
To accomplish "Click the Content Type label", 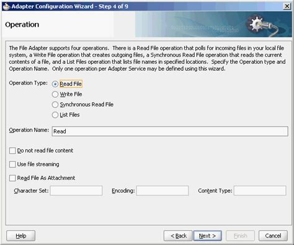I will click(215, 190).
